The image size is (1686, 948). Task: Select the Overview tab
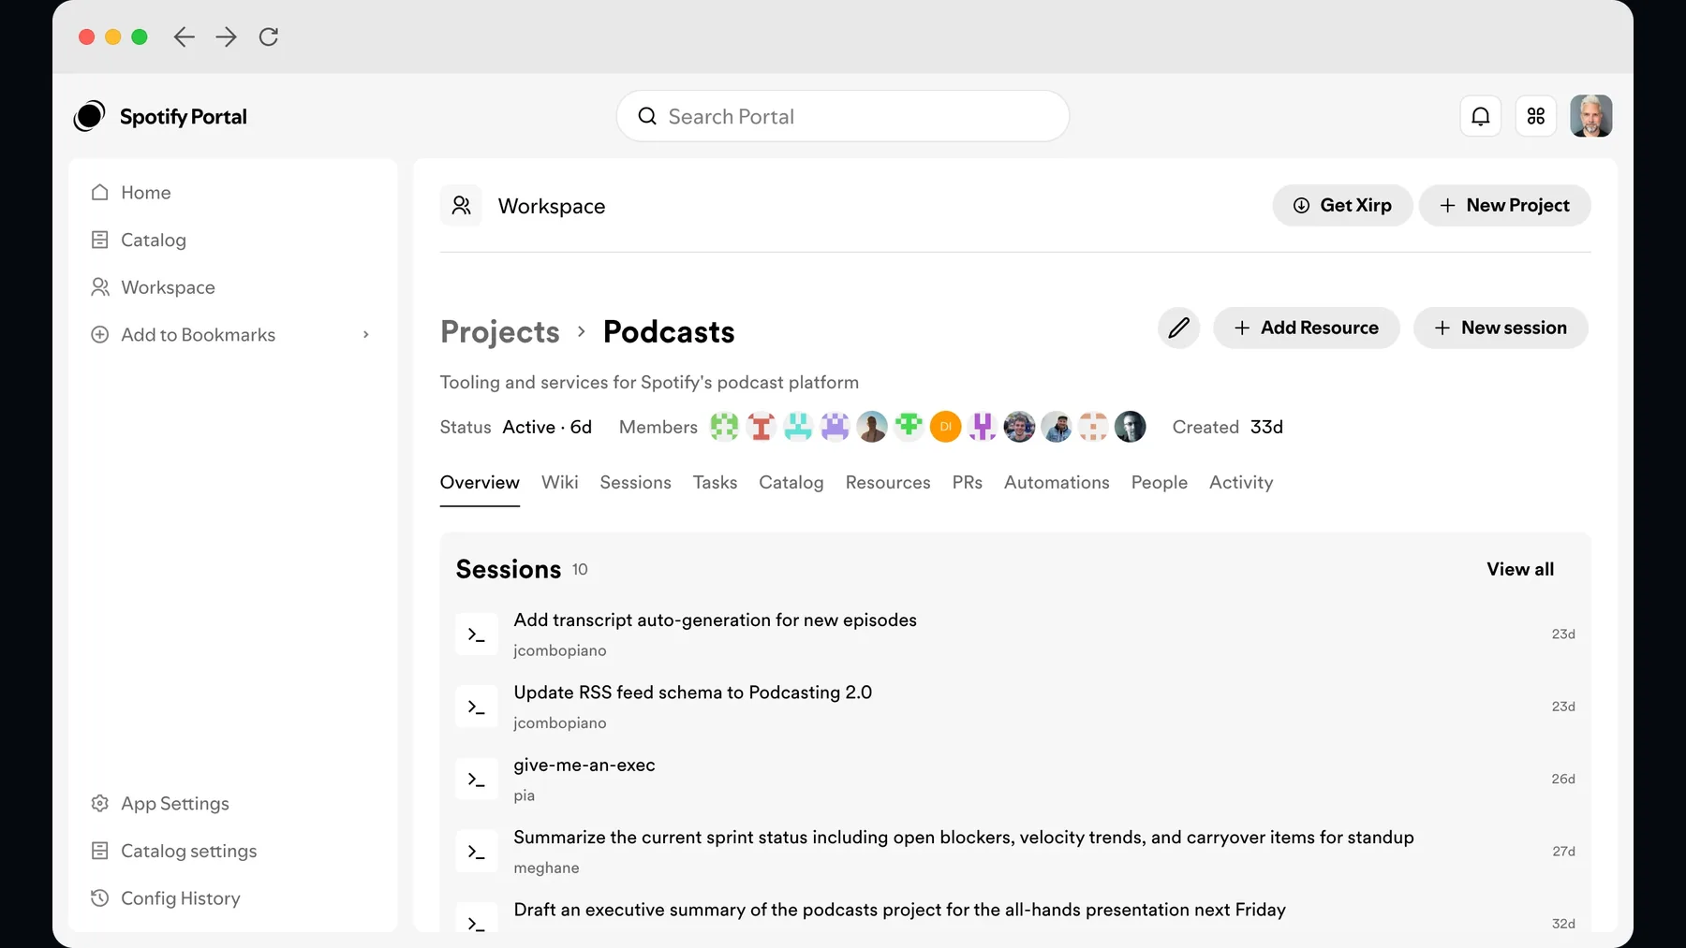(480, 483)
